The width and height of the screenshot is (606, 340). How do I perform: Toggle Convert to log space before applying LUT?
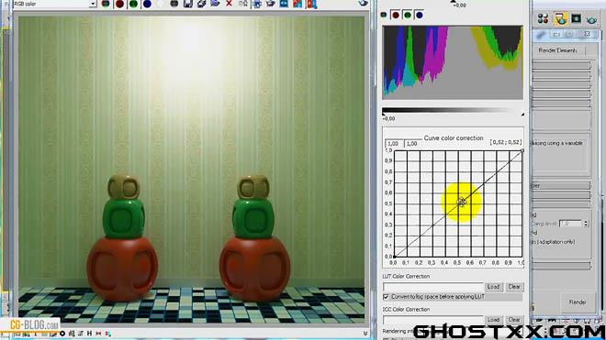pyautogui.click(x=386, y=297)
